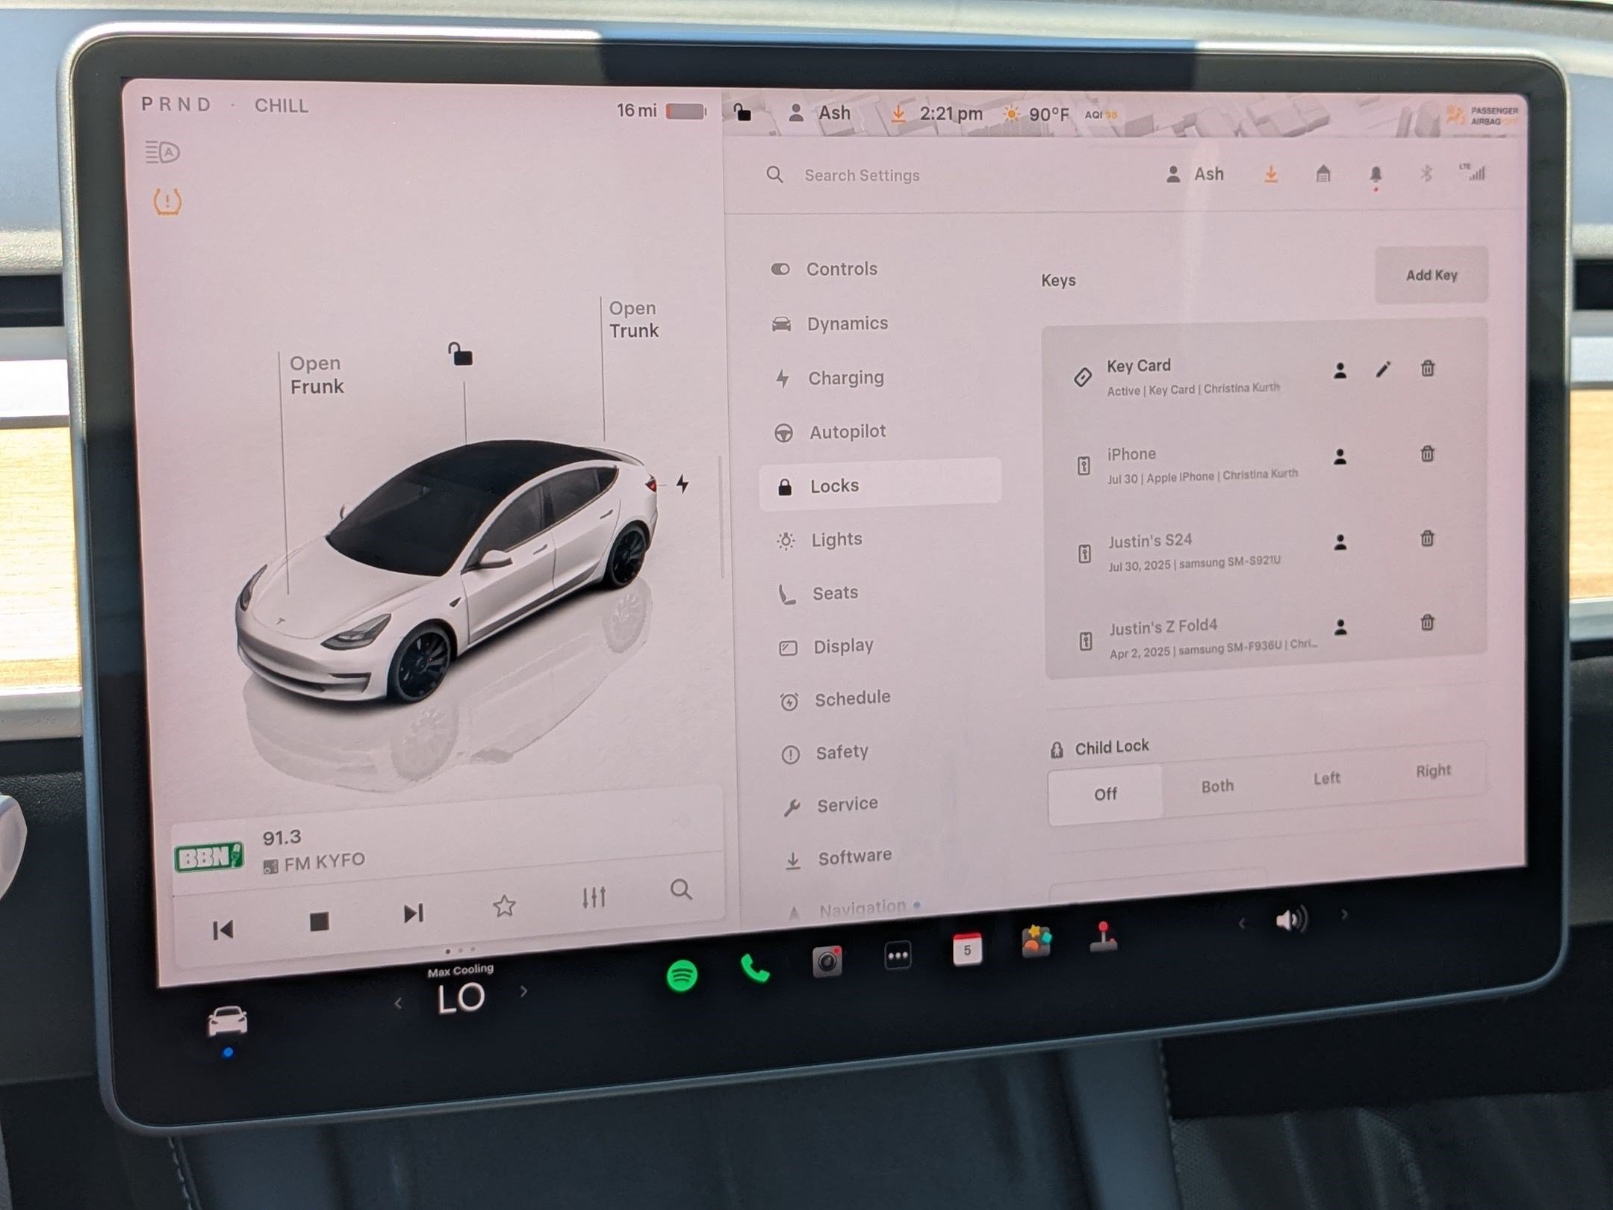Tap the car Controls icon in the bottom bar
This screenshot has width=1613, height=1210.
click(227, 1020)
